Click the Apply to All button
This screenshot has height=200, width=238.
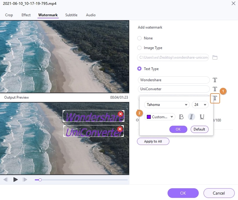[x=153, y=141]
